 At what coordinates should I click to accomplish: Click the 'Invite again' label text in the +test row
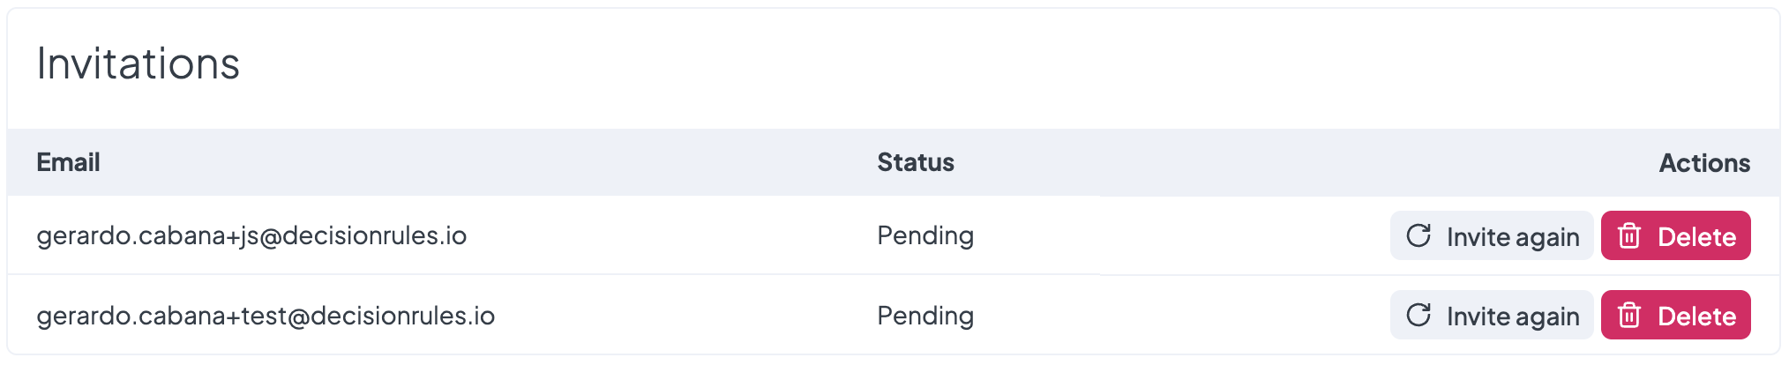1513,316
